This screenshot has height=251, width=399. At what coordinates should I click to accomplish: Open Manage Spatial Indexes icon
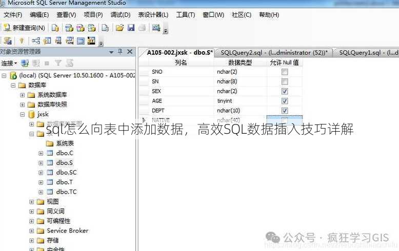91,40
